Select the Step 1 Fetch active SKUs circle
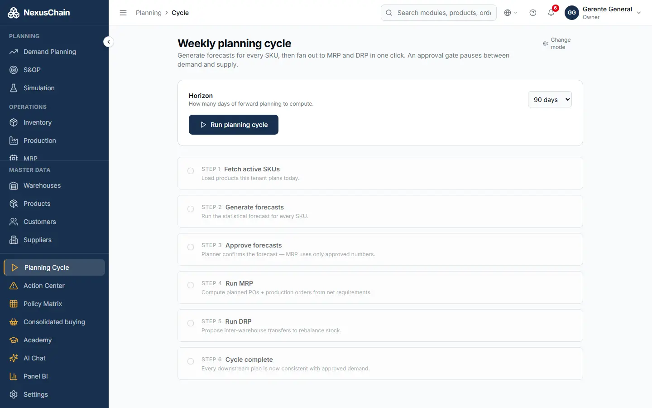The width and height of the screenshot is (652, 408). click(191, 171)
